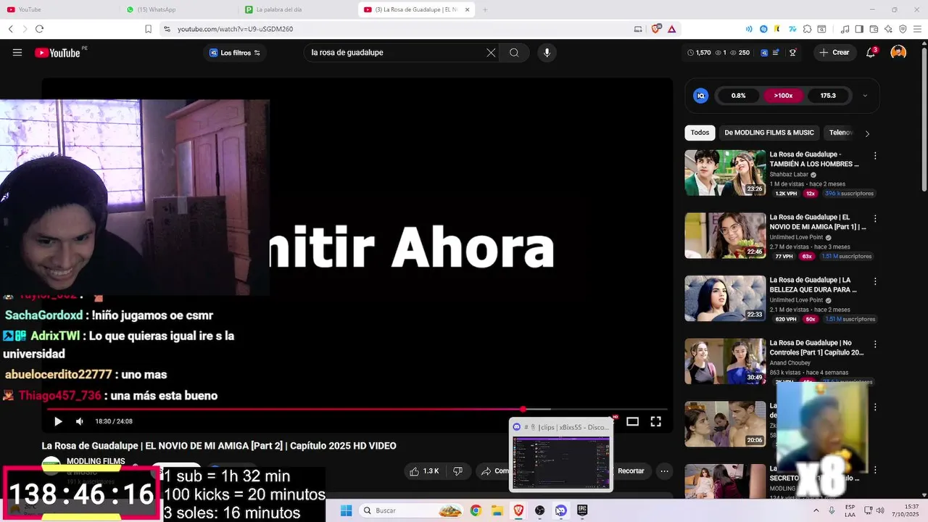Like the video with 1.3 K
The image size is (928, 522).
(x=424, y=471)
